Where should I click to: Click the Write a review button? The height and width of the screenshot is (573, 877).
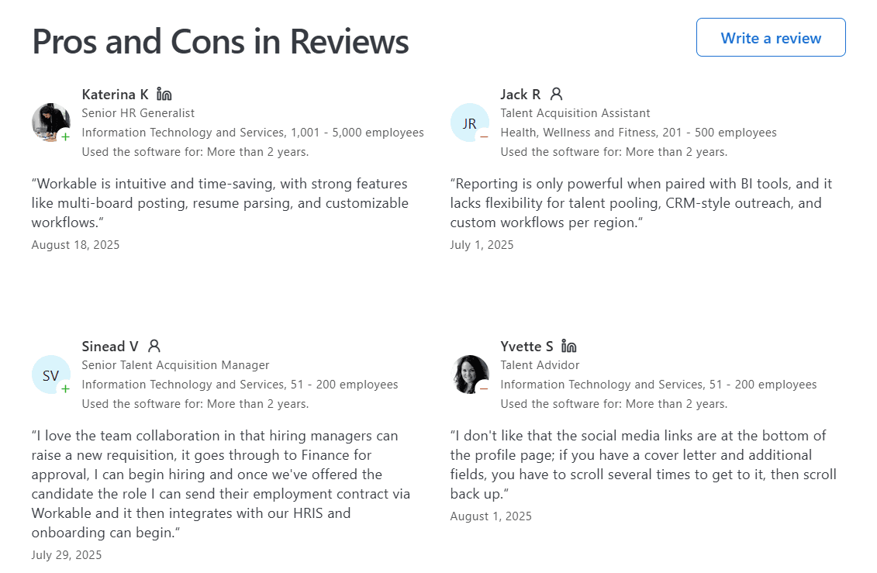(x=771, y=38)
